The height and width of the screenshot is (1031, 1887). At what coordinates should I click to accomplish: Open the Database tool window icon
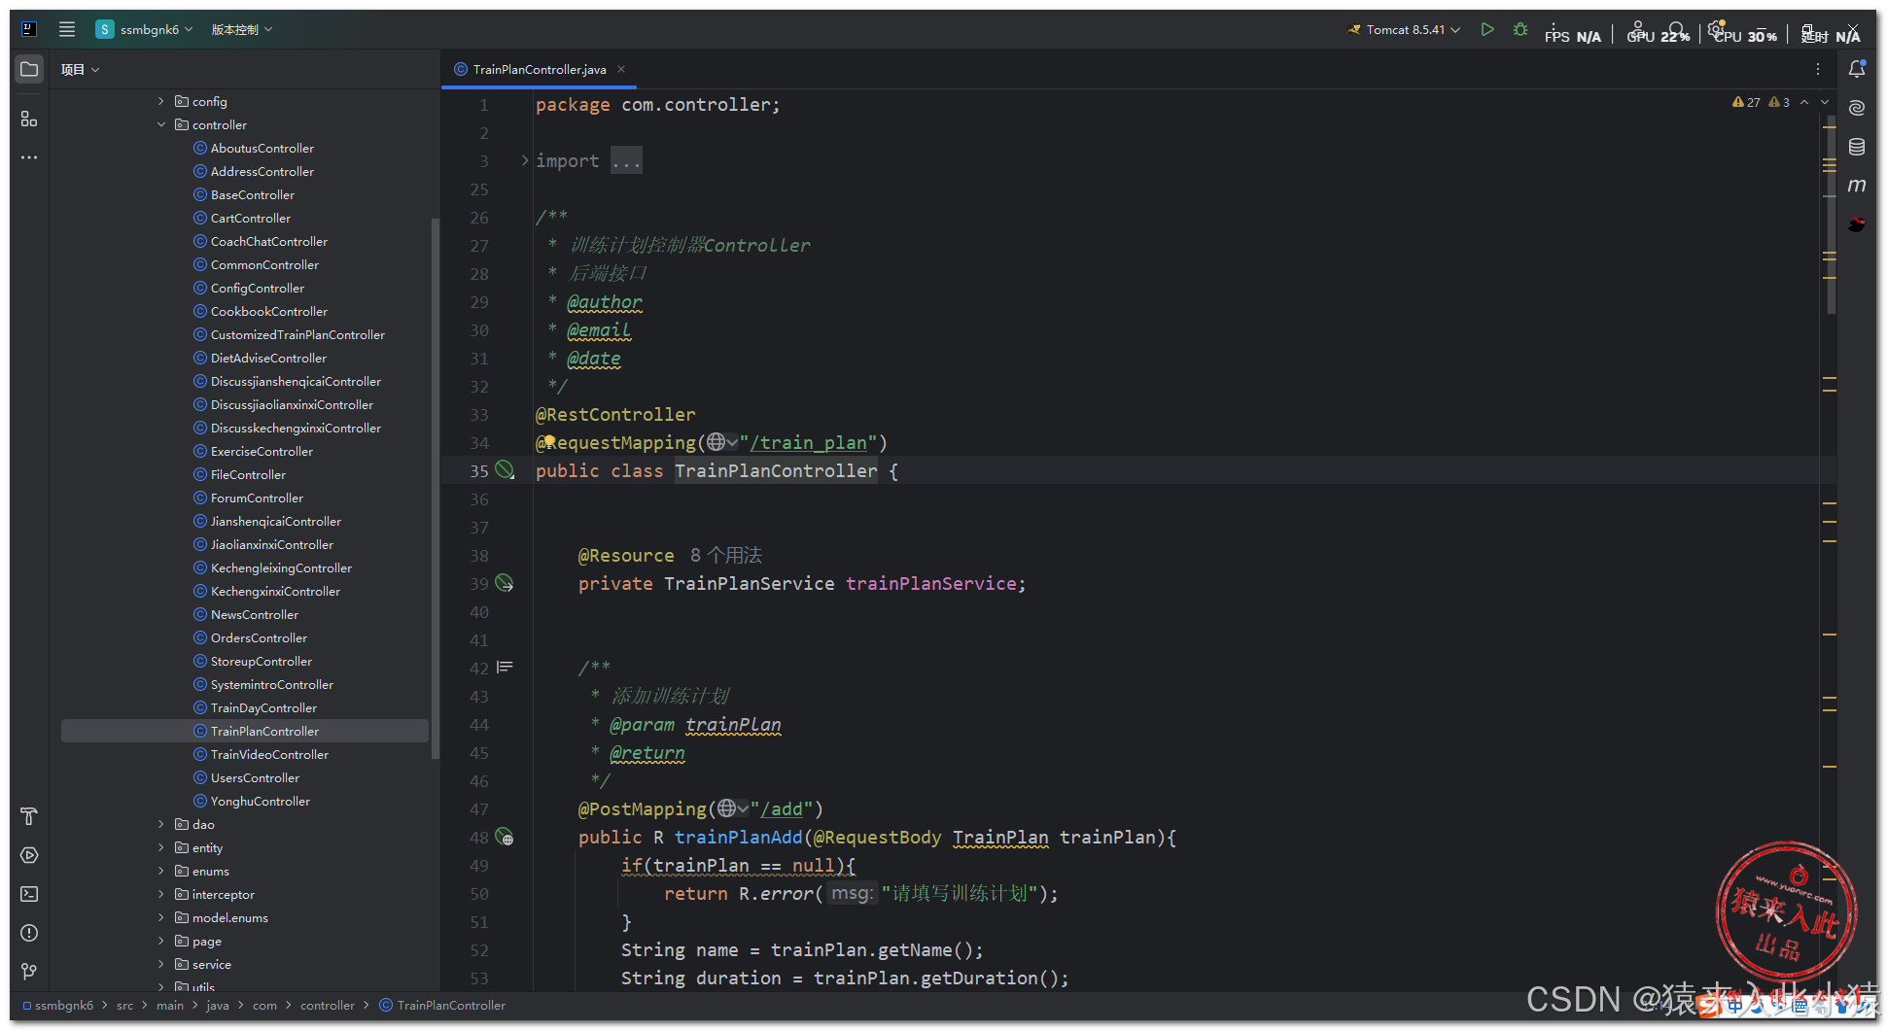pos(1857,147)
